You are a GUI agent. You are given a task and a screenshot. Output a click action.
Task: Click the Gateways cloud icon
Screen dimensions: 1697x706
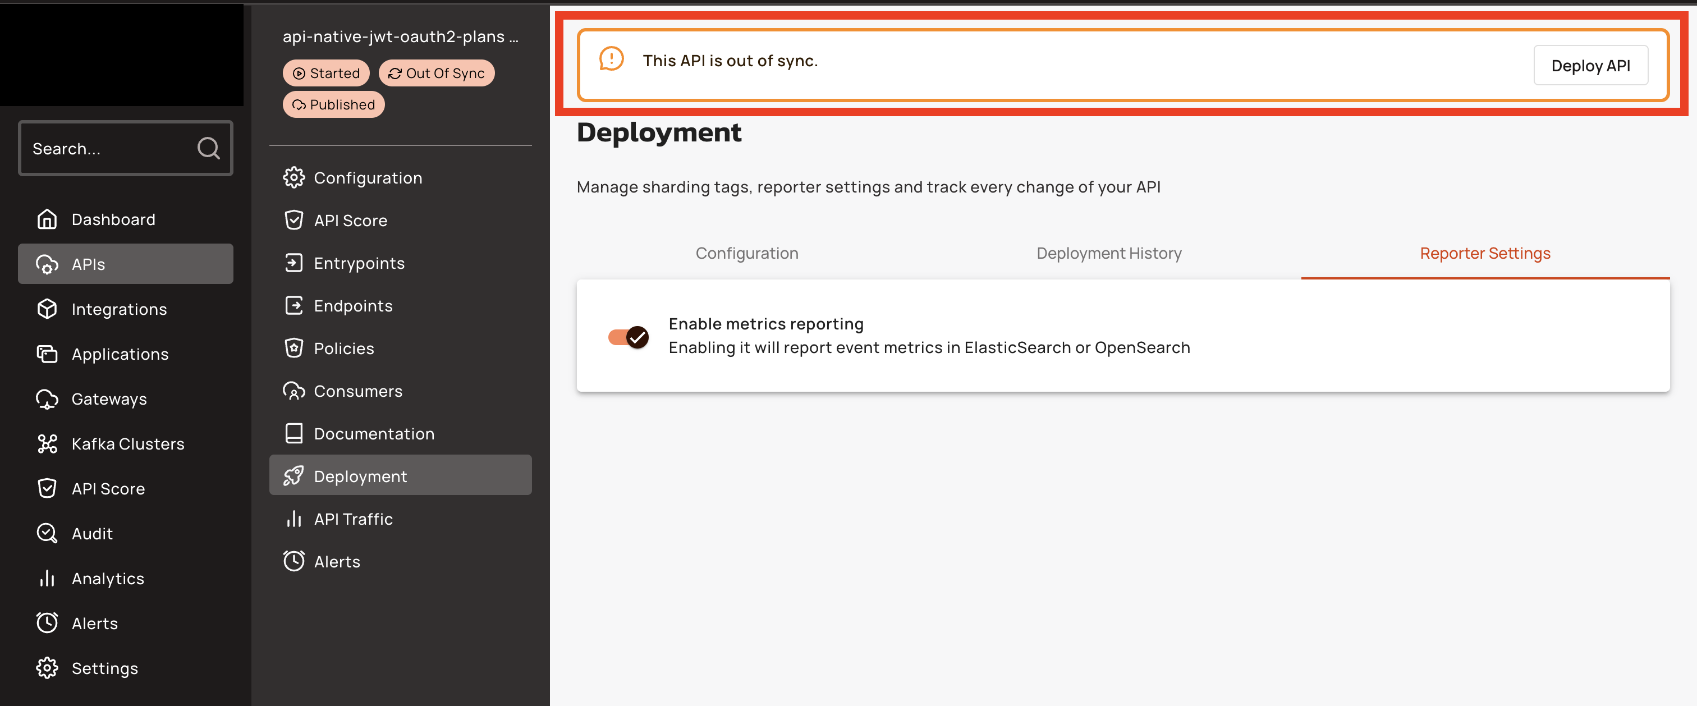click(x=47, y=399)
